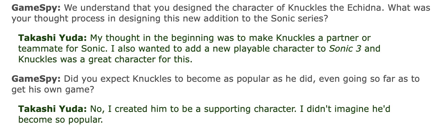This screenshot has height=126, width=440.
Task: Click the words "become so popular." at bottom
Action: pos(60,120)
